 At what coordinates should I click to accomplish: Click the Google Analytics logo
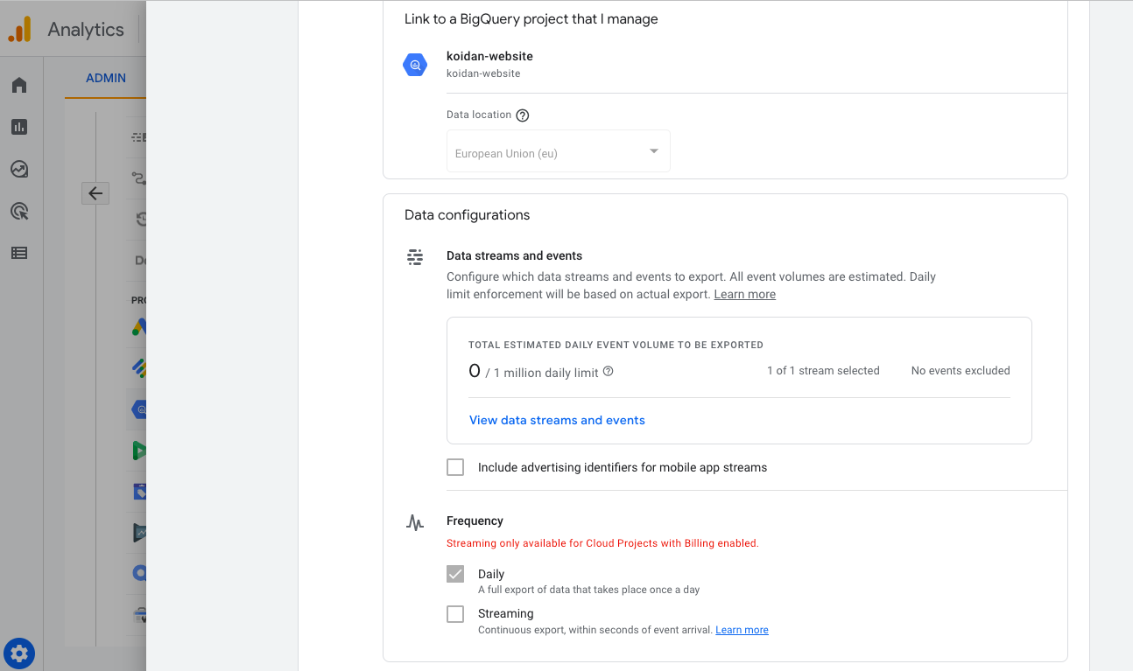click(19, 29)
